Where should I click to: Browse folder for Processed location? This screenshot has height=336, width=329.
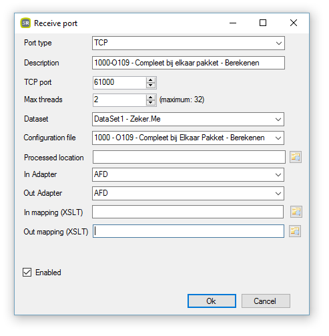[x=296, y=157]
